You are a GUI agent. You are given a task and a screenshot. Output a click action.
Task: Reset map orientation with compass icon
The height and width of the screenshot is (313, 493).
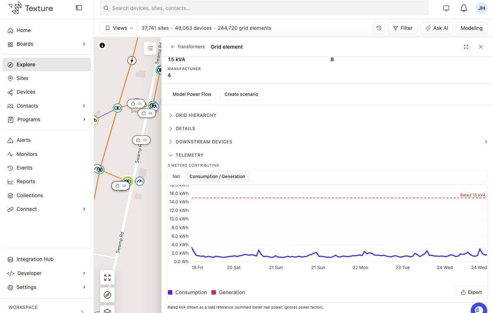pos(107,295)
